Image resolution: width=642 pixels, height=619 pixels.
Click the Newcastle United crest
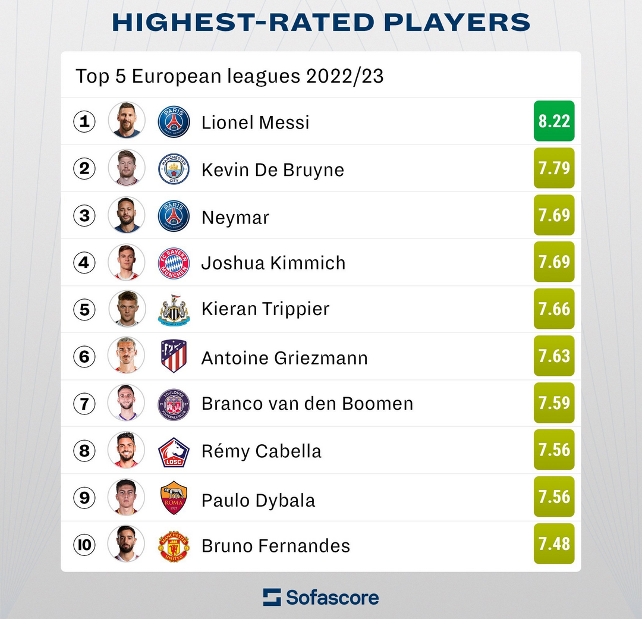point(174,310)
